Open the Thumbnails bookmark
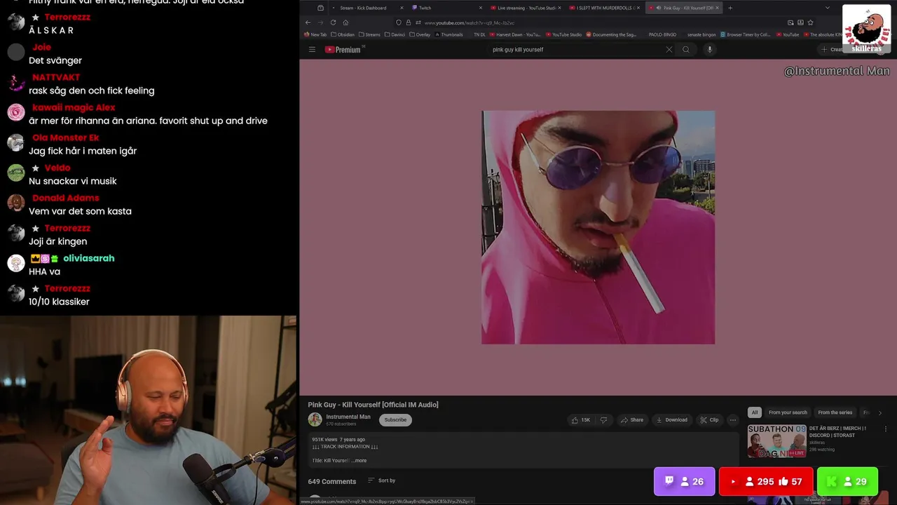897x505 pixels. tap(448, 34)
